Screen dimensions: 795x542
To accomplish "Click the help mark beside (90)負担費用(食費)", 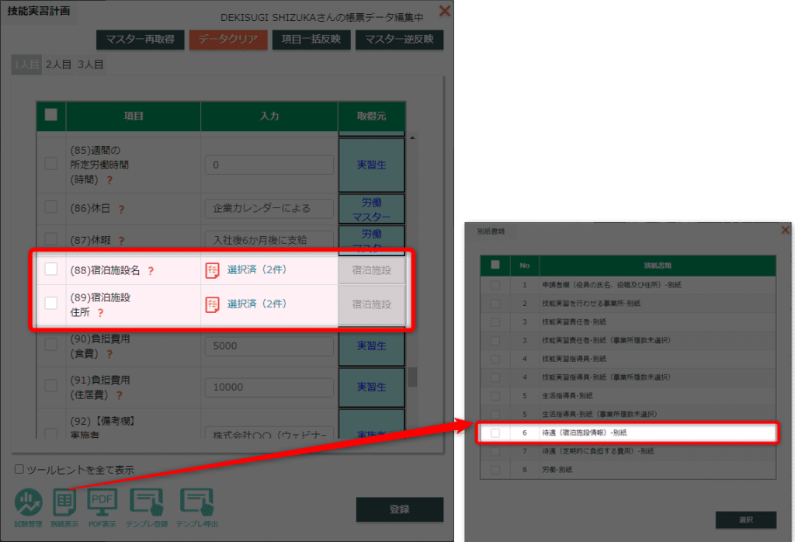I will [109, 354].
